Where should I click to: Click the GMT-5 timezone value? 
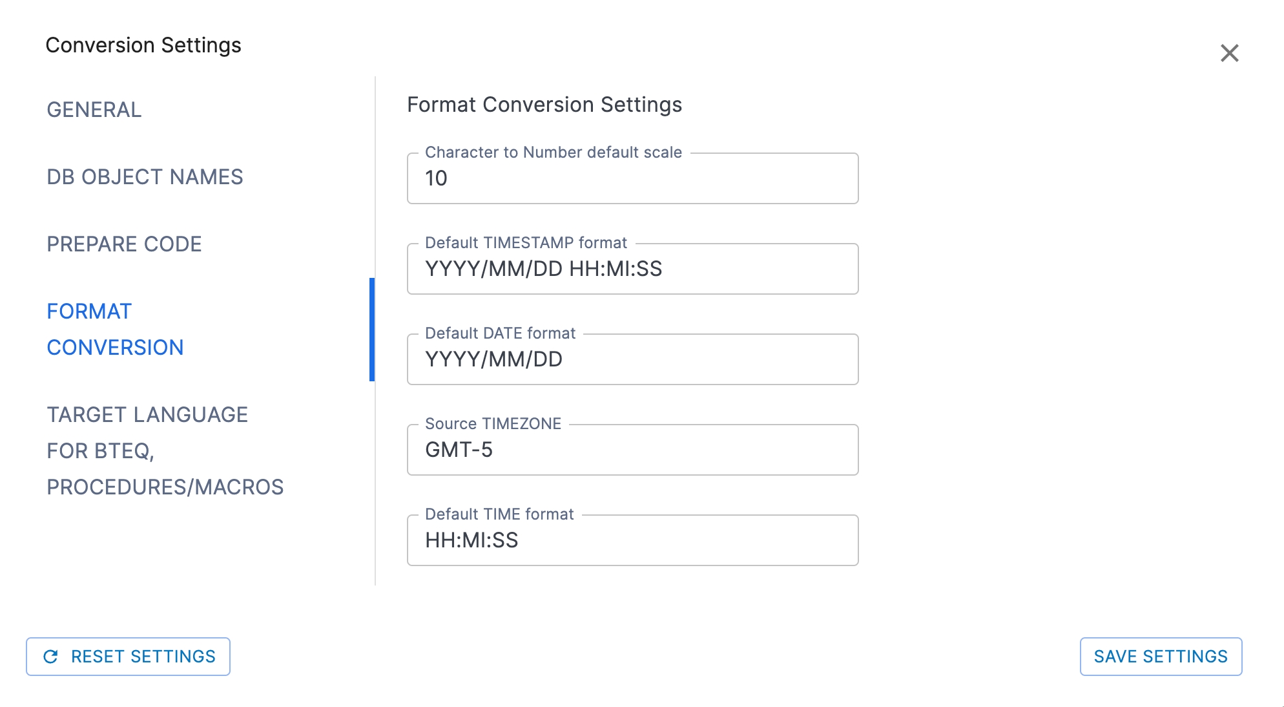459,450
